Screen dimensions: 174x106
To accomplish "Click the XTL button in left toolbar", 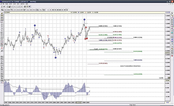I will [x=2, y=83].
